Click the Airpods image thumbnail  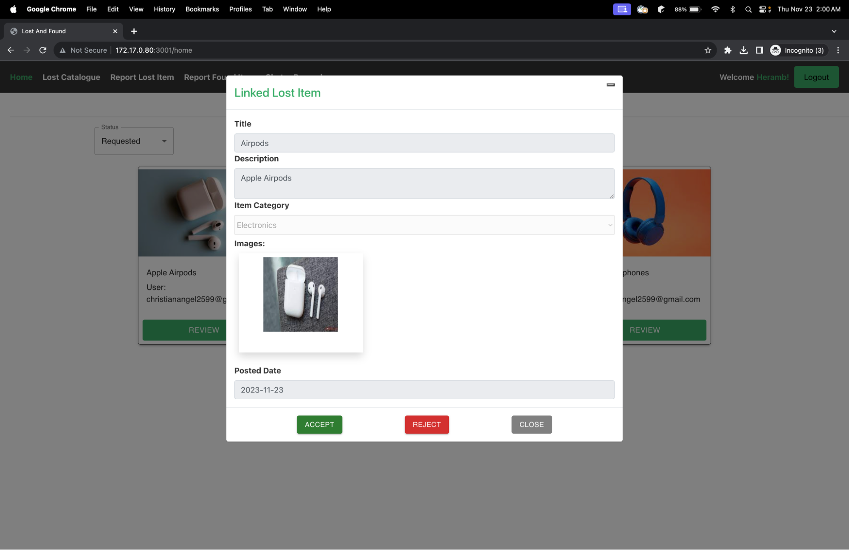(x=300, y=294)
